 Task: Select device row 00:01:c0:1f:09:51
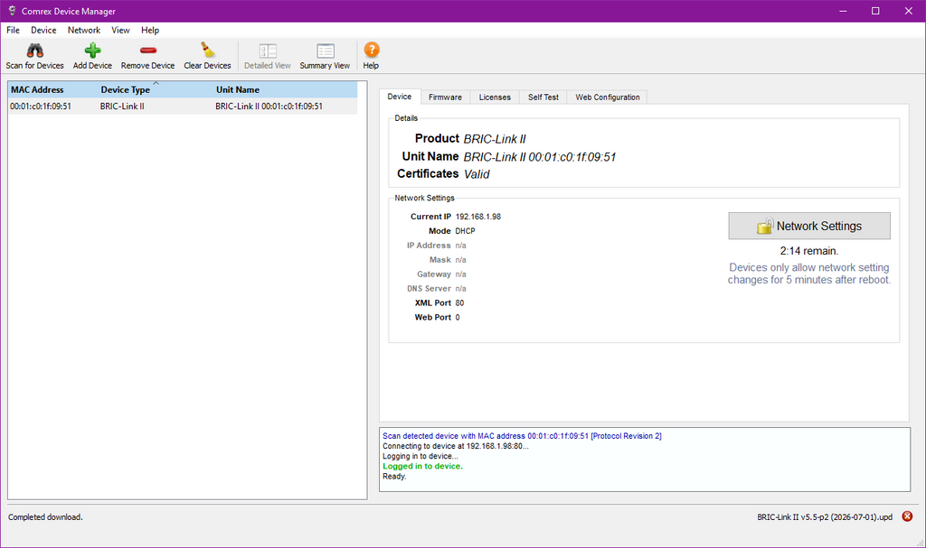pos(183,107)
